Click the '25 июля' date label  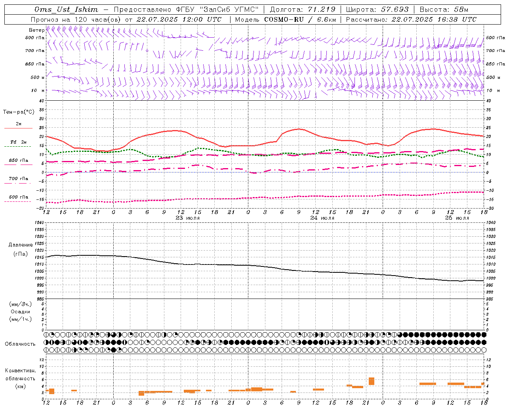(457, 218)
